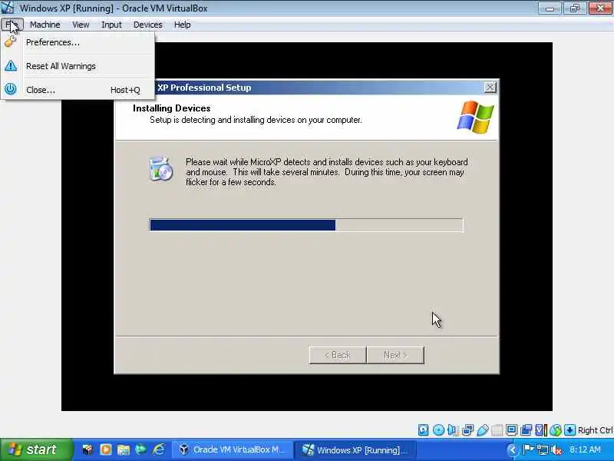
Task: Click the Preferences wrench icon
Action: tap(11, 41)
